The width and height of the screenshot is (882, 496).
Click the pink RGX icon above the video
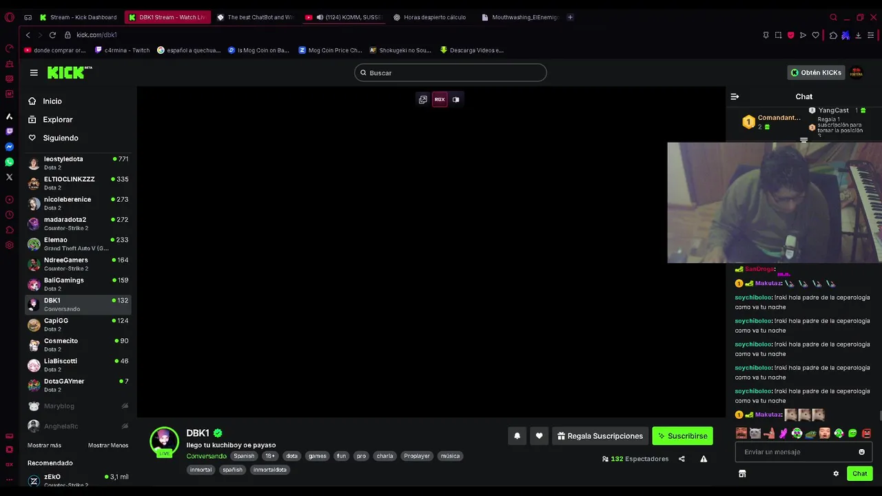[x=440, y=99]
